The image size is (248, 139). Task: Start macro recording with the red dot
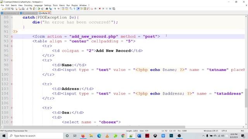pyautogui.click(x=100, y=8)
